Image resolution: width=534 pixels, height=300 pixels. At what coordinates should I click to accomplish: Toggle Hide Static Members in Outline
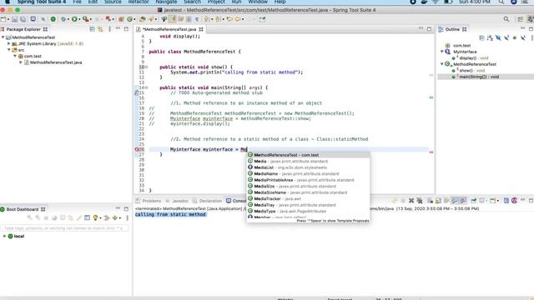(506, 37)
